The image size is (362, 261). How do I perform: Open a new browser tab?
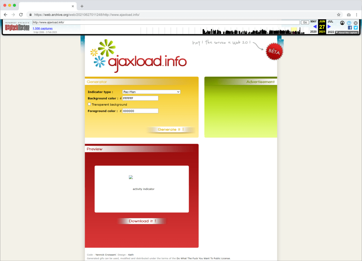82,6
